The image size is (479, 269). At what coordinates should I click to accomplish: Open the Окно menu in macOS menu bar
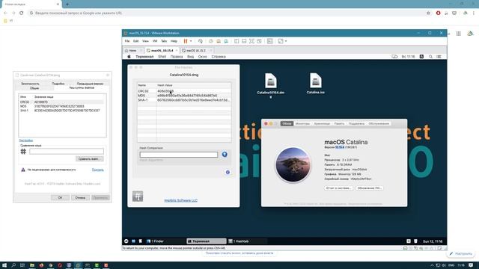coord(203,57)
